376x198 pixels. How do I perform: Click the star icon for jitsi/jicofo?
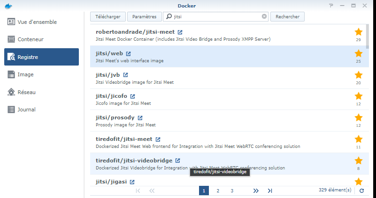click(359, 96)
